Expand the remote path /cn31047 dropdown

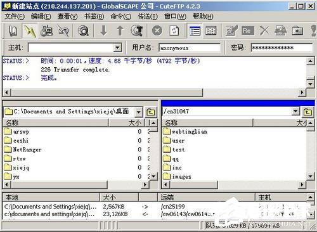(295, 112)
